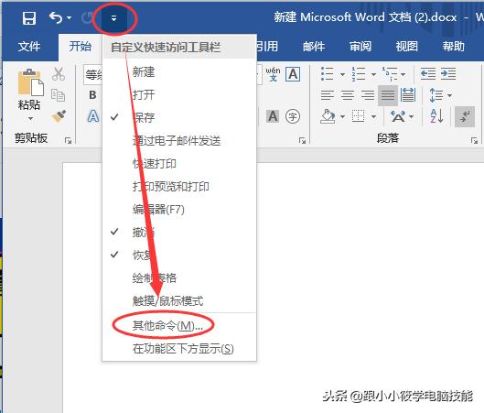Choose 通过电子邮件发送 menu item

tap(179, 140)
